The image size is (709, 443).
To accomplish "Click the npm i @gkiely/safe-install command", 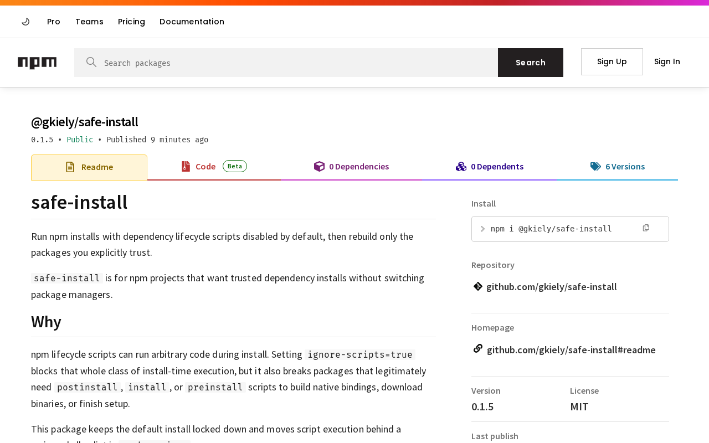I will 551,229.
